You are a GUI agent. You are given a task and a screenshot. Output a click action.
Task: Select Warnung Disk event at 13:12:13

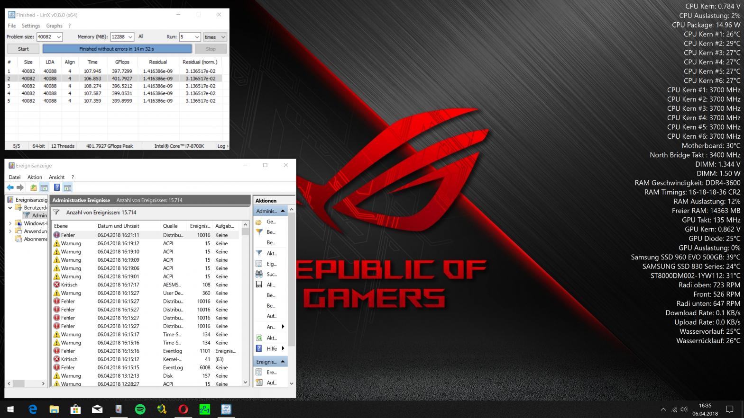[147, 376]
